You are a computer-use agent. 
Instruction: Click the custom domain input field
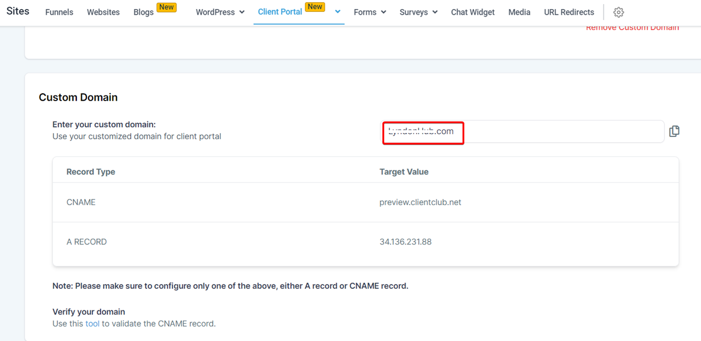522,131
